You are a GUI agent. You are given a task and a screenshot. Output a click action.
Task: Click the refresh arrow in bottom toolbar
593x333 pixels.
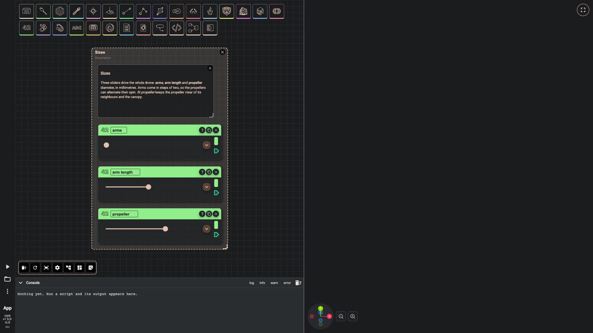35,268
